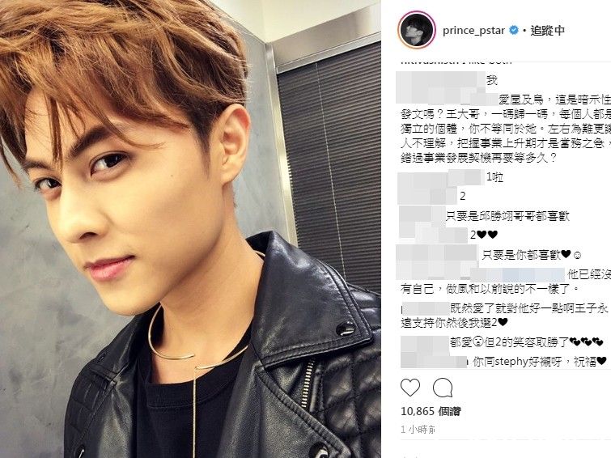Viewport: 611px width, 458px height.
Task: Toggle the 追蹤中 following button
Action: 548,31
